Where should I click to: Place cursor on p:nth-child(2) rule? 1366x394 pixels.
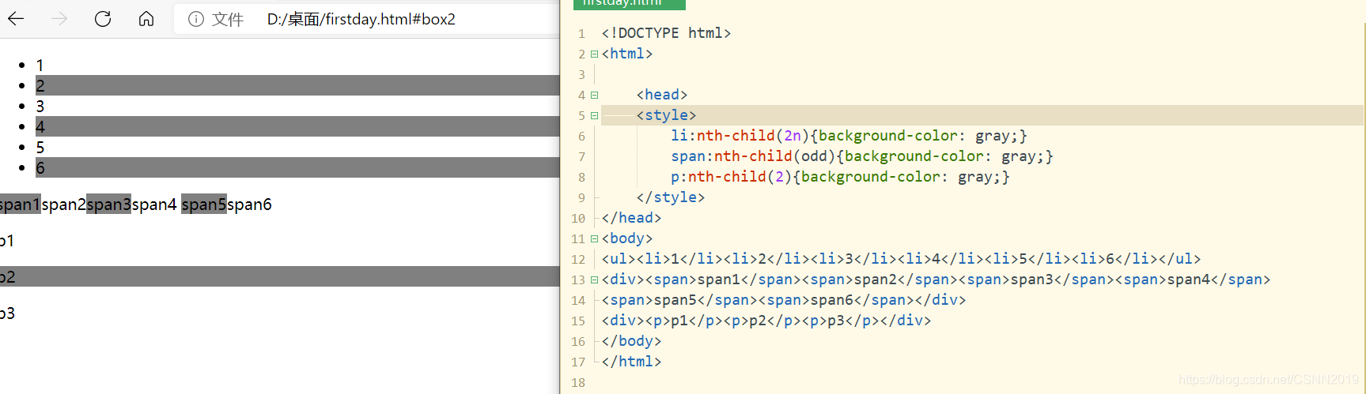pyautogui.click(x=840, y=177)
